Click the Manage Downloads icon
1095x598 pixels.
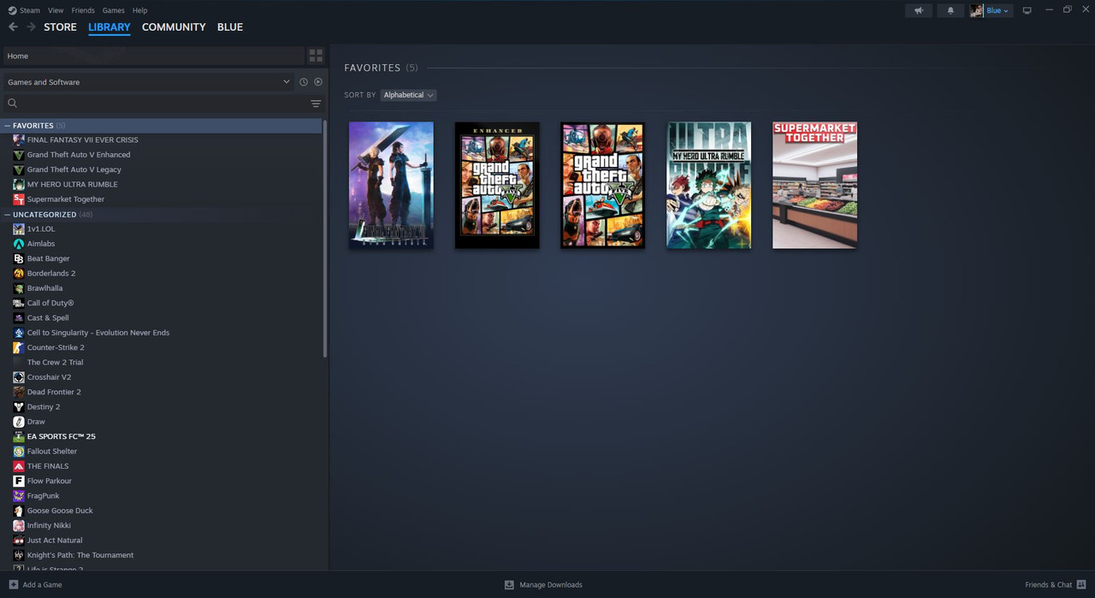point(509,584)
